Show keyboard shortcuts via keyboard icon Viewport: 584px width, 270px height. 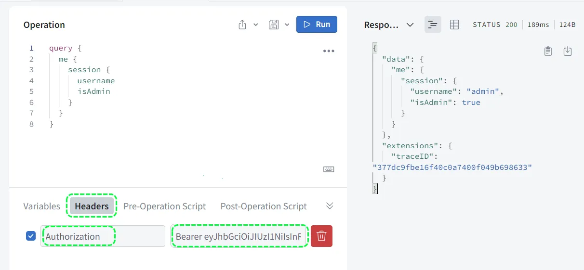click(x=329, y=169)
